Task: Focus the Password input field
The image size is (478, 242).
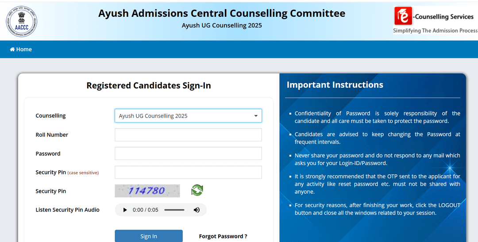Action: tap(188, 154)
